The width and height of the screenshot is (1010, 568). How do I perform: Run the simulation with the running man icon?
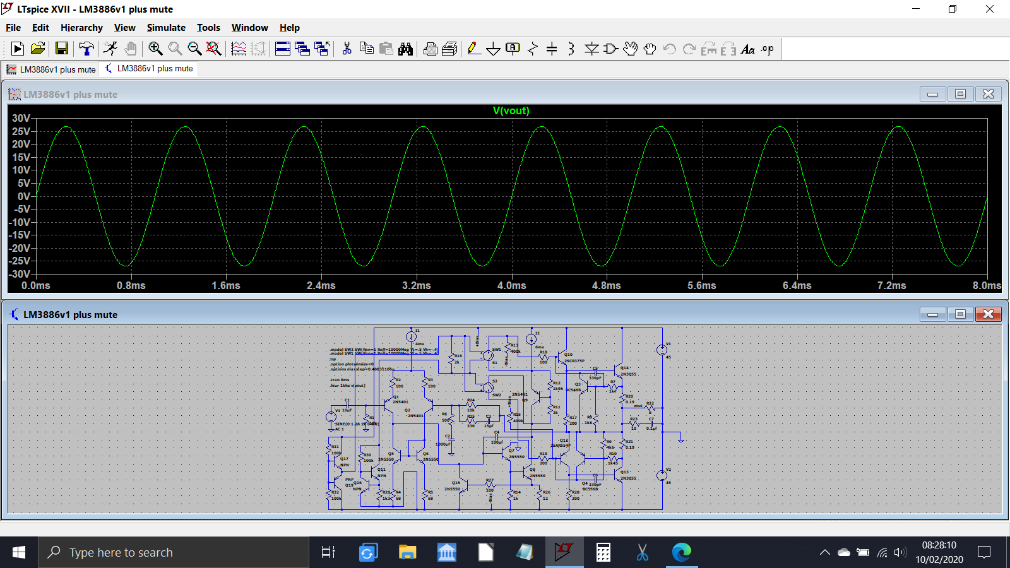pyautogui.click(x=110, y=49)
